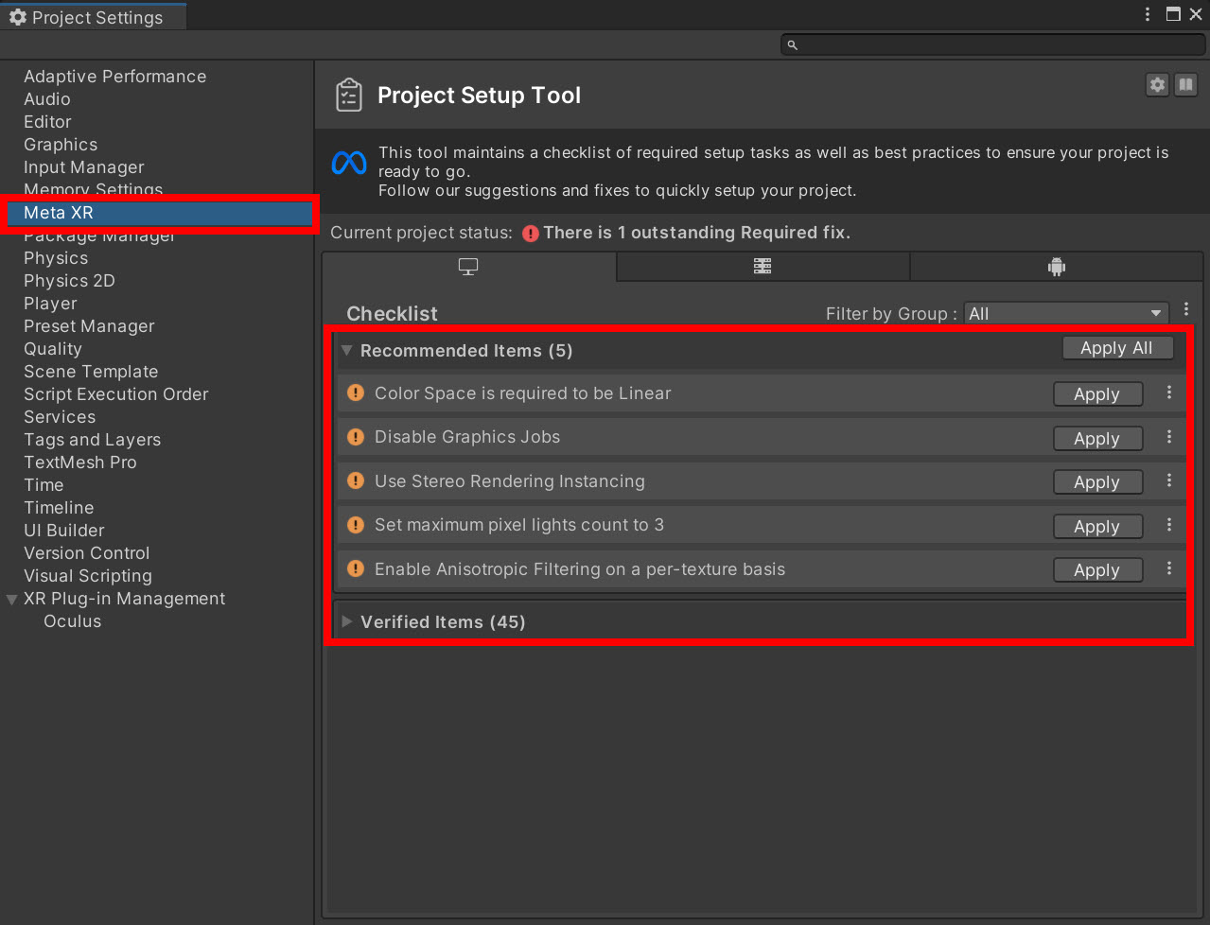Select Physics settings category

click(x=56, y=258)
